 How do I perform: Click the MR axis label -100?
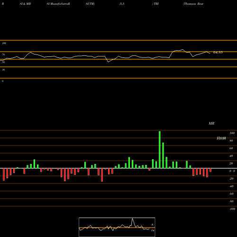tap(232, 209)
